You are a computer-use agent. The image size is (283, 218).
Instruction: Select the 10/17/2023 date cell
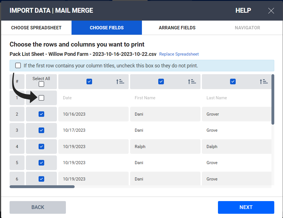[93, 130]
